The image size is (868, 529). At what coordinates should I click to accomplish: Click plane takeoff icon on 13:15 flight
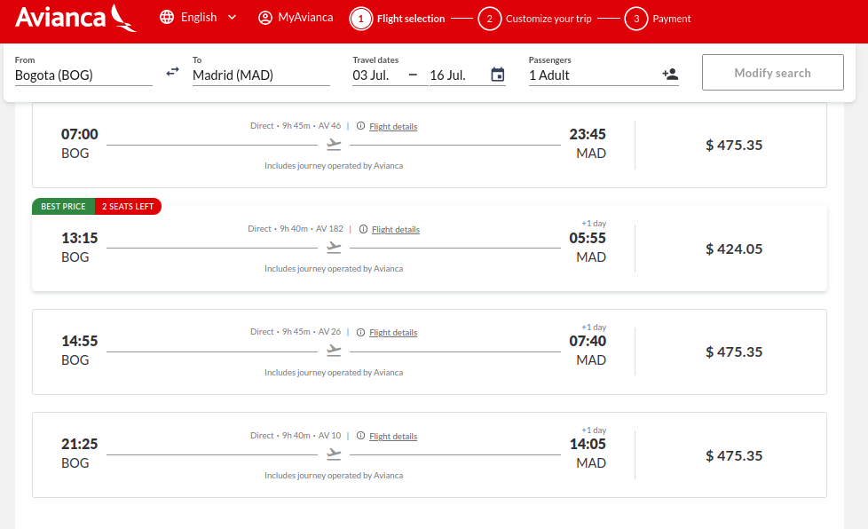coord(334,248)
